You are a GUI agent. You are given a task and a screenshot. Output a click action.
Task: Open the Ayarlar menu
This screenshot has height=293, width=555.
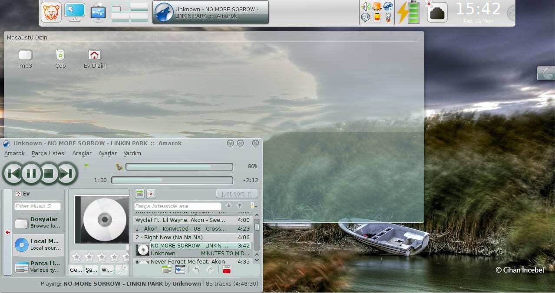pos(108,153)
